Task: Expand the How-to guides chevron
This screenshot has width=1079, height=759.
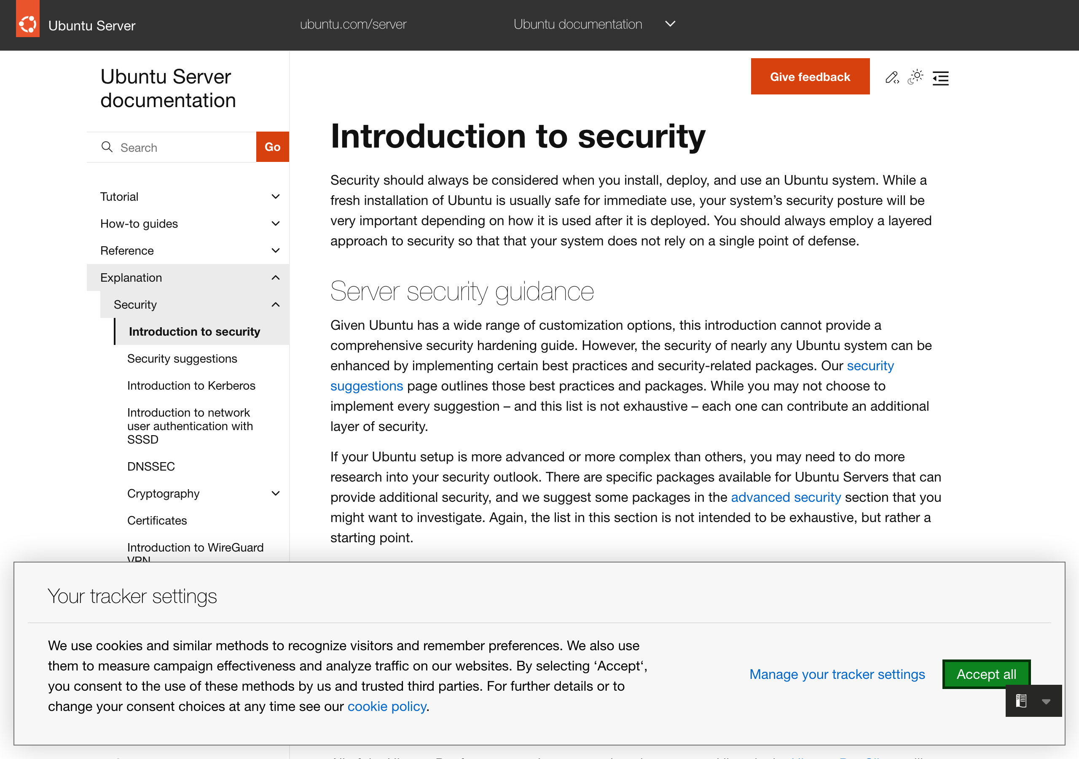Action: click(x=276, y=223)
